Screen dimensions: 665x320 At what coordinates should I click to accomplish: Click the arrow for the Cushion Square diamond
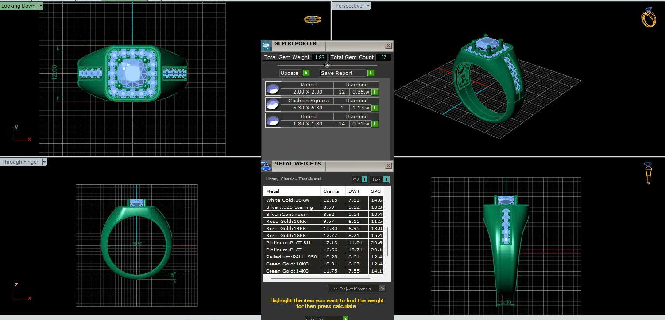pos(375,108)
